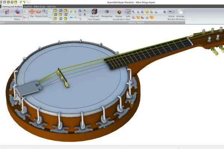The height and width of the screenshot is (149, 224).
Task: Toggle the highlighted icon in upper Viewing Options row
Action: 147,12
